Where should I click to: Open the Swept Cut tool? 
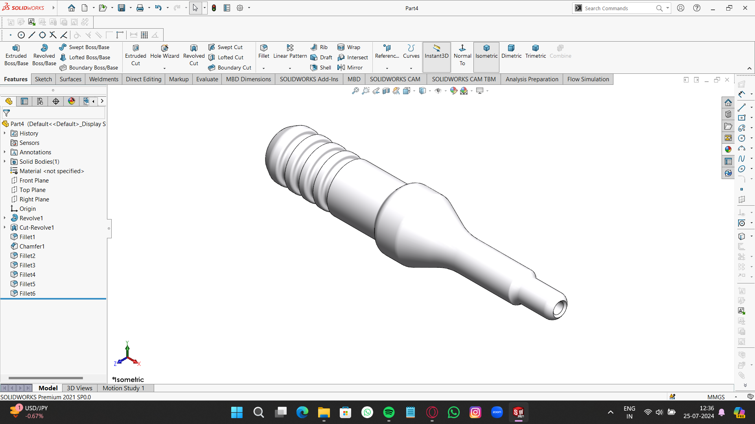[x=226, y=47]
